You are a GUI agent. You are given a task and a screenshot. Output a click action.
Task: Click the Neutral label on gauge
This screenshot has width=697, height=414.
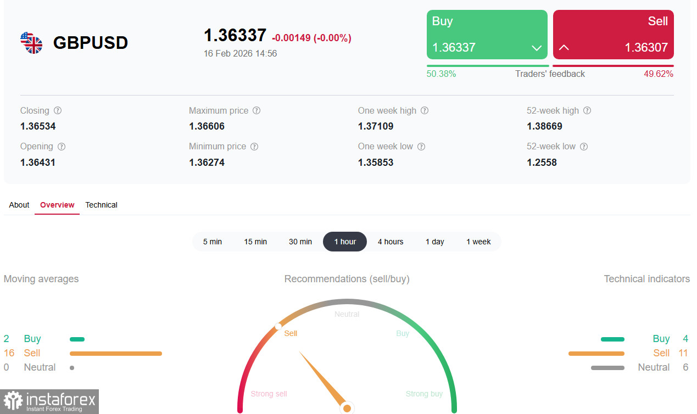click(x=347, y=314)
